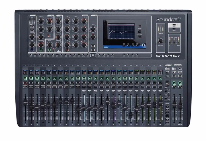206x141 pixels.
Task: Click the channel 7 fader cap
Action: (x=60, y=101)
